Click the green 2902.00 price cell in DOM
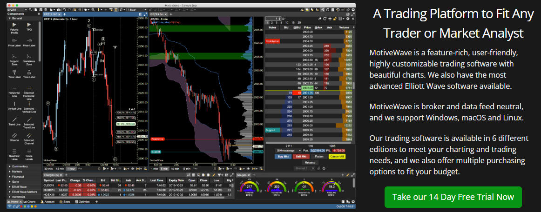Viewport: 541px width, 212px height. tap(307, 88)
